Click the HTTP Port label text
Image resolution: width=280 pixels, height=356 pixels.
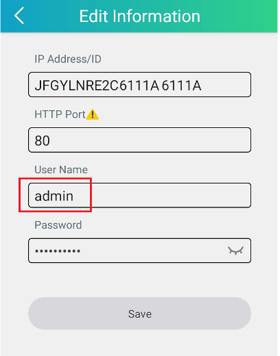[60, 114]
